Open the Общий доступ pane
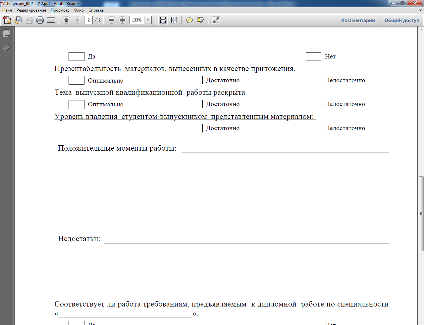Image resolution: width=424 pixels, height=325 pixels. (402, 20)
